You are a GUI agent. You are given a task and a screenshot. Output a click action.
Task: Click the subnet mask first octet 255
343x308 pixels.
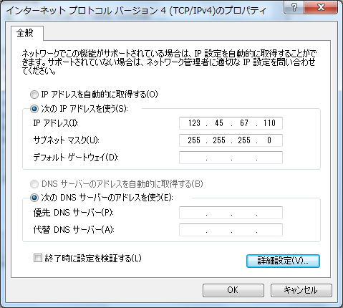pos(194,140)
